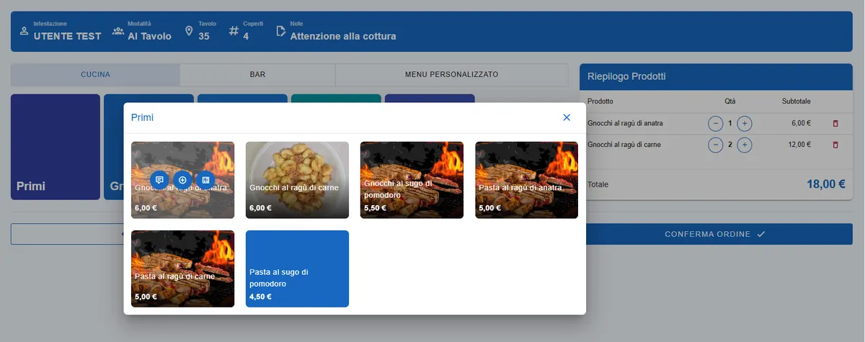Viewport: 865px width, 342px height.
Task: Click the people icon next to Modalità
Action: point(118,31)
